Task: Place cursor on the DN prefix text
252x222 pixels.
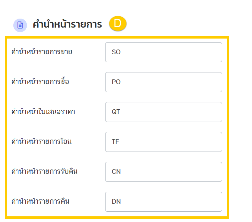Action: [116, 202]
